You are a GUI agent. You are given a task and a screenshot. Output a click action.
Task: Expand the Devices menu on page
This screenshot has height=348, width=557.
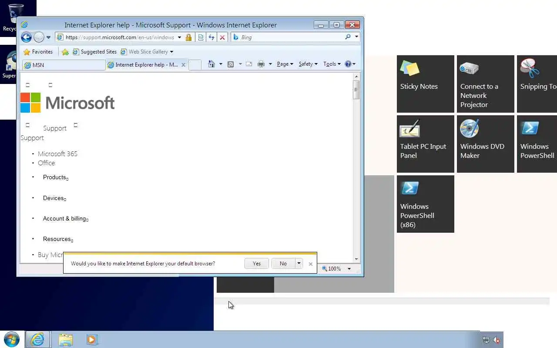pyautogui.click(x=54, y=198)
